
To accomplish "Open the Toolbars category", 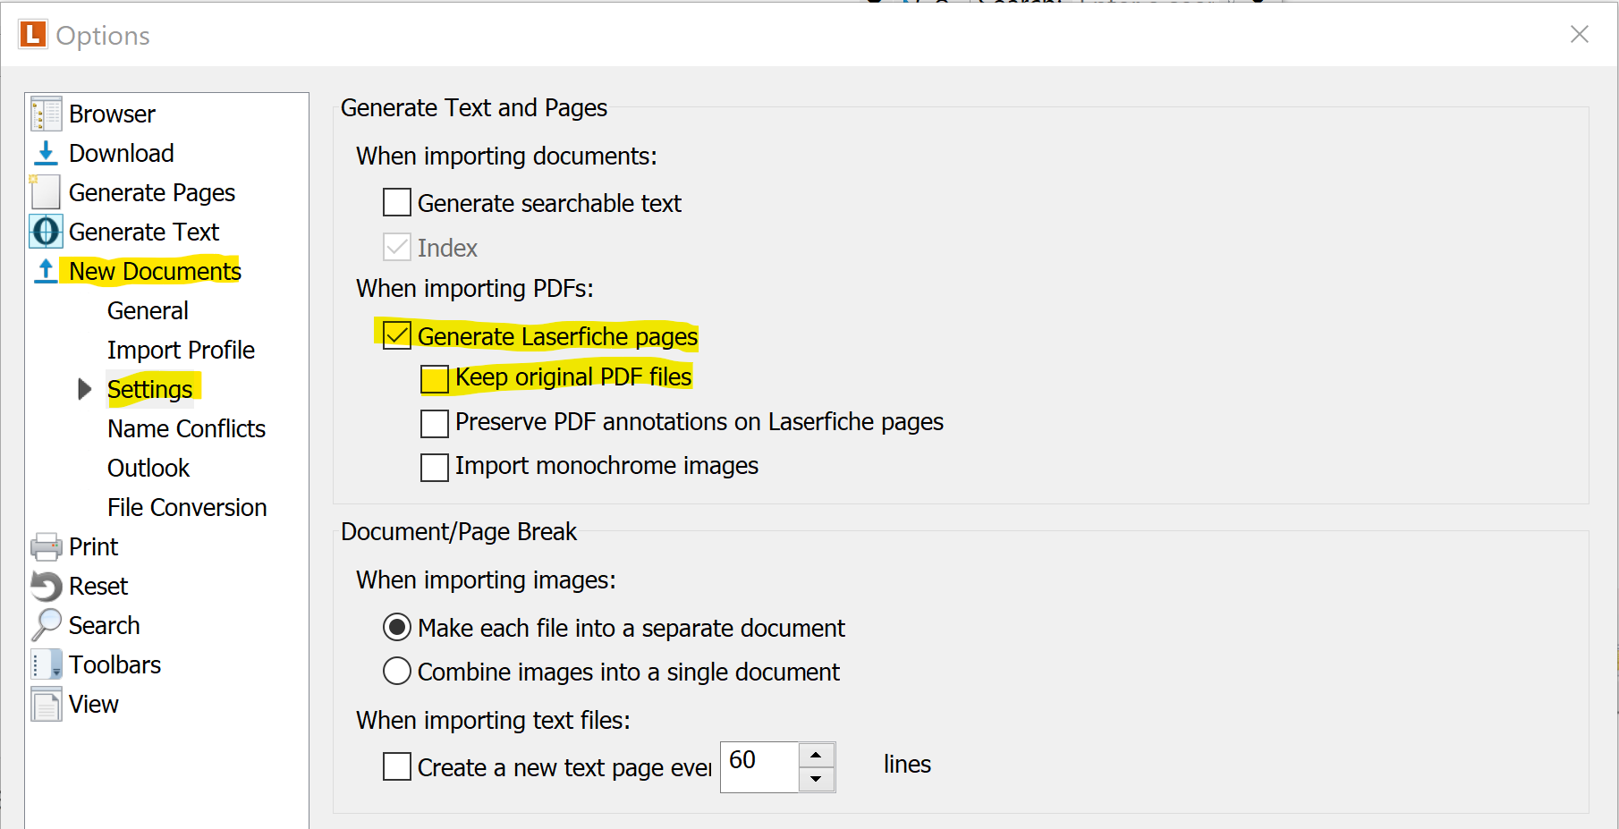I will [114, 664].
